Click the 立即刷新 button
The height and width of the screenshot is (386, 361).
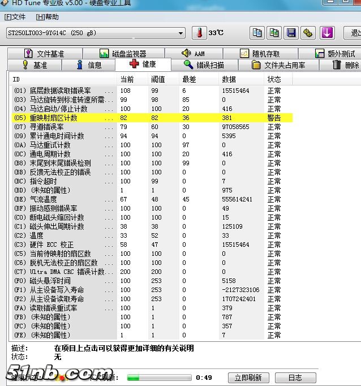coord(247,378)
